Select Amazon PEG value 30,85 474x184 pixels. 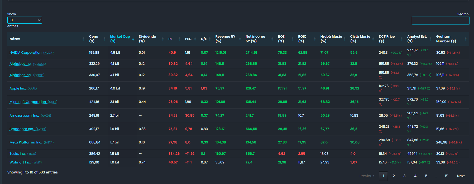point(190,116)
